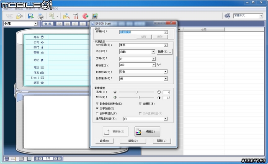Click the high contrast half-circle icon
This screenshot has width=268, height=164.
[159, 98]
